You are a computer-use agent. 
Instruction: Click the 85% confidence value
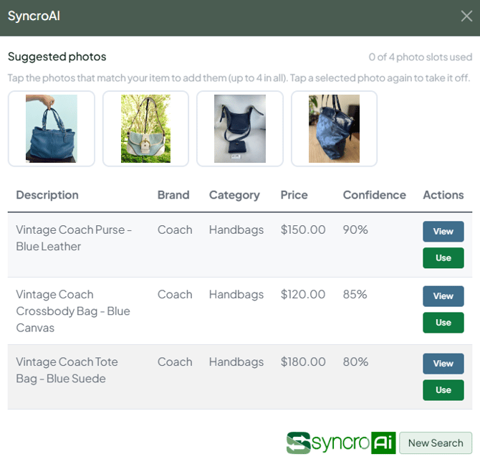click(x=355, y=295)
